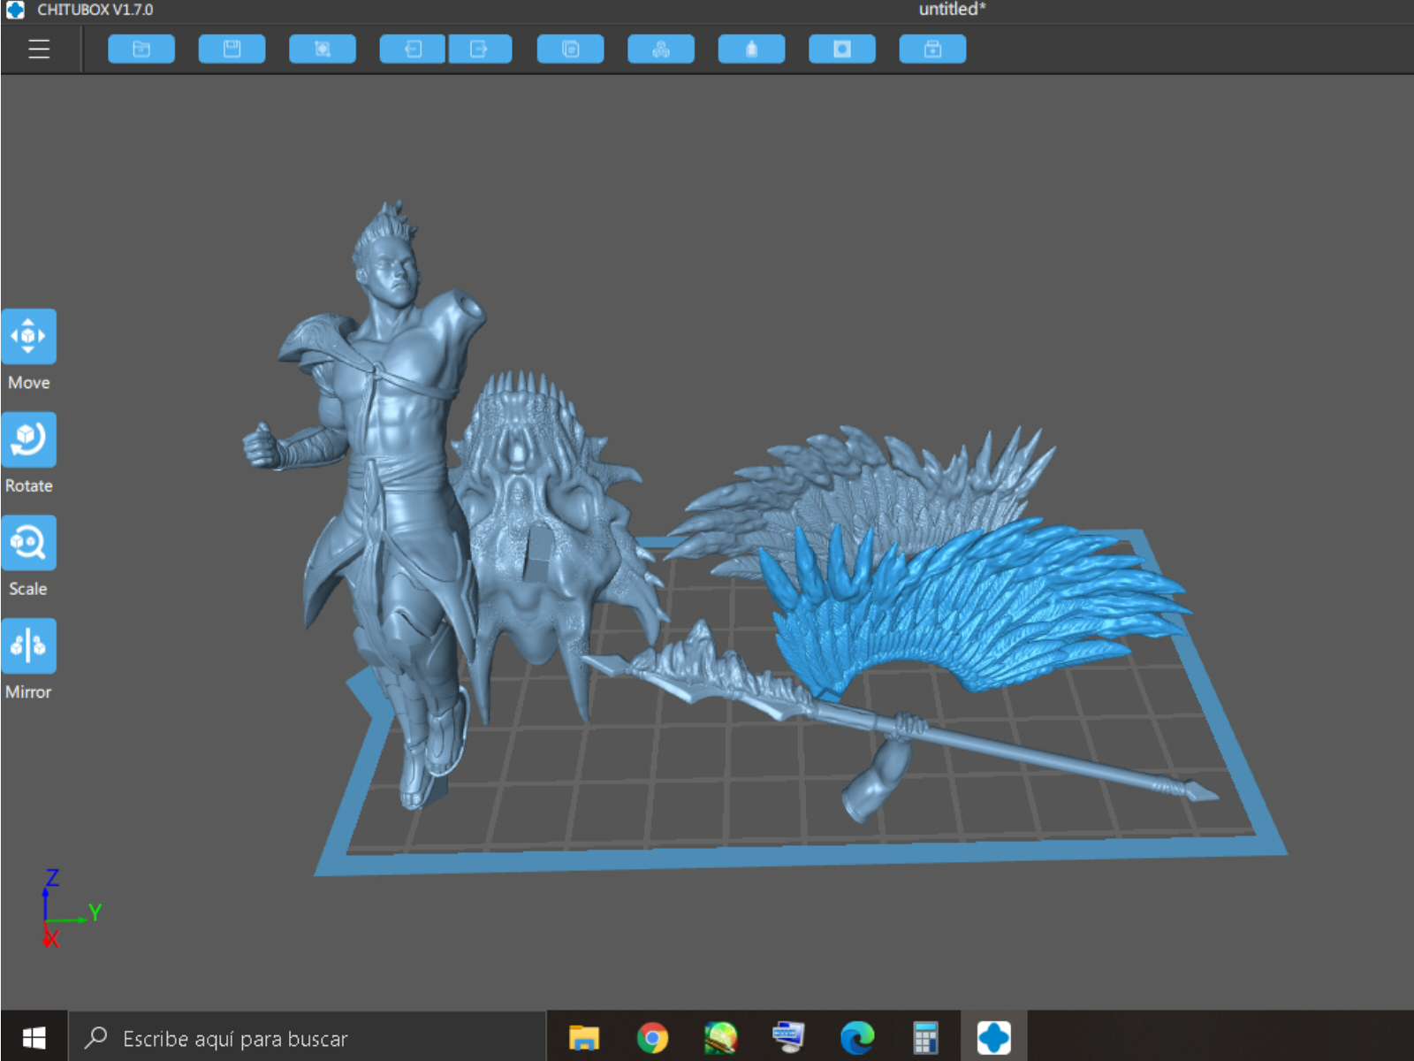Open the hamburger menu
The width and height of the screenshot is (1414, 1061).
click(x=38, y=49)
